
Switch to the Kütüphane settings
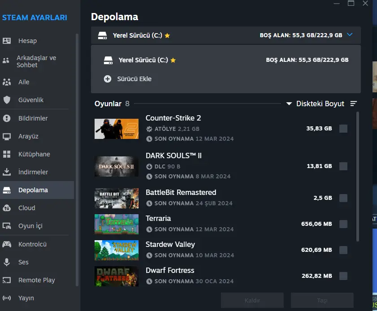[37, 154]
